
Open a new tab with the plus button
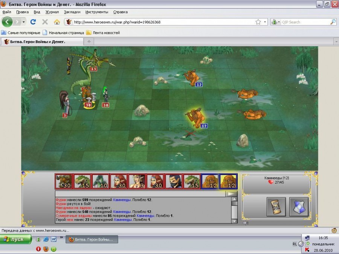click(89, 41)
